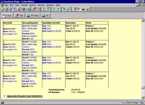Open the Edit menu
The width and height of the screenshot is (145, 105).
[x=11, y=5]
